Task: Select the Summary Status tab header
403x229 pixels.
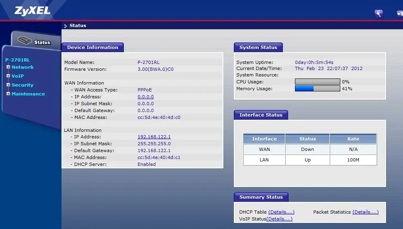Action: click(261, 197)
